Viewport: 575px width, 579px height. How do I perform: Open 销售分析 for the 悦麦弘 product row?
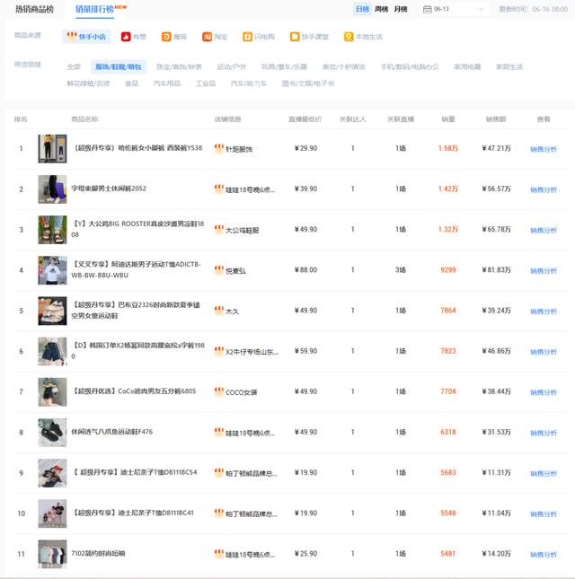click(543, 270)
